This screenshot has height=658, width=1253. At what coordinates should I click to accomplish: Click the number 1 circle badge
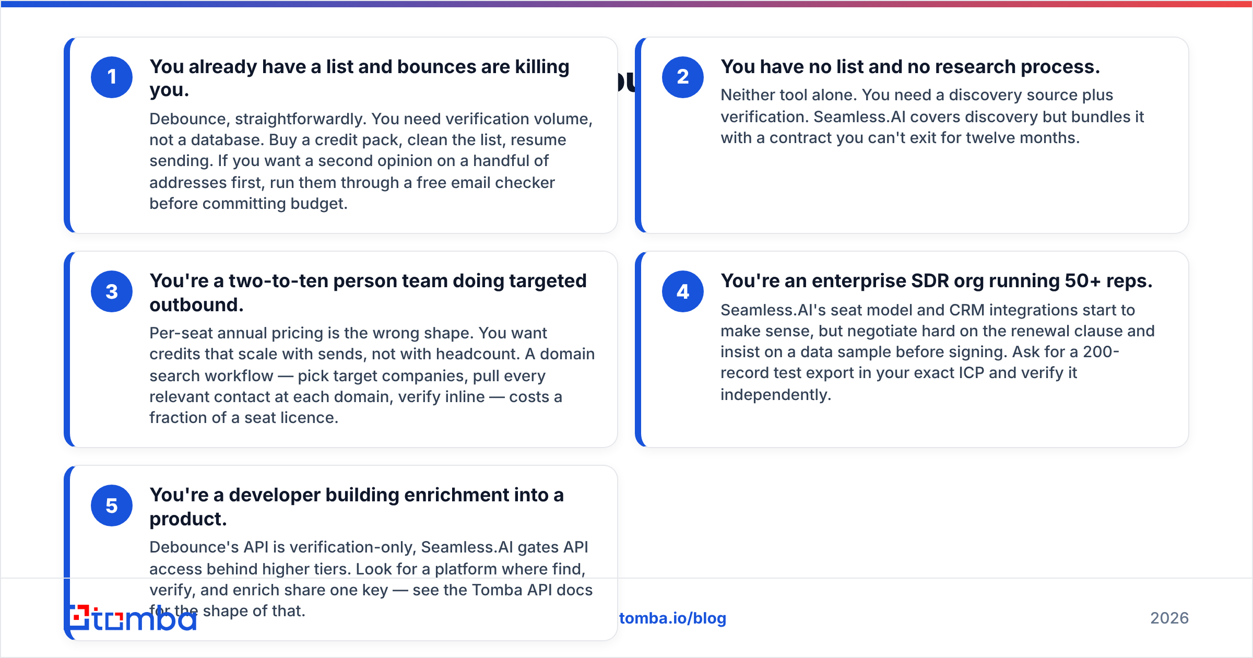click(112, 77)
